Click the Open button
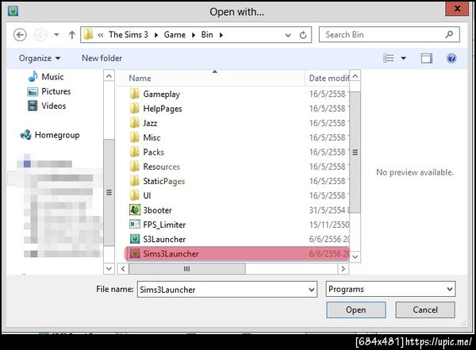The width and height of the screenshot is (476, 350). pos(355,310)
